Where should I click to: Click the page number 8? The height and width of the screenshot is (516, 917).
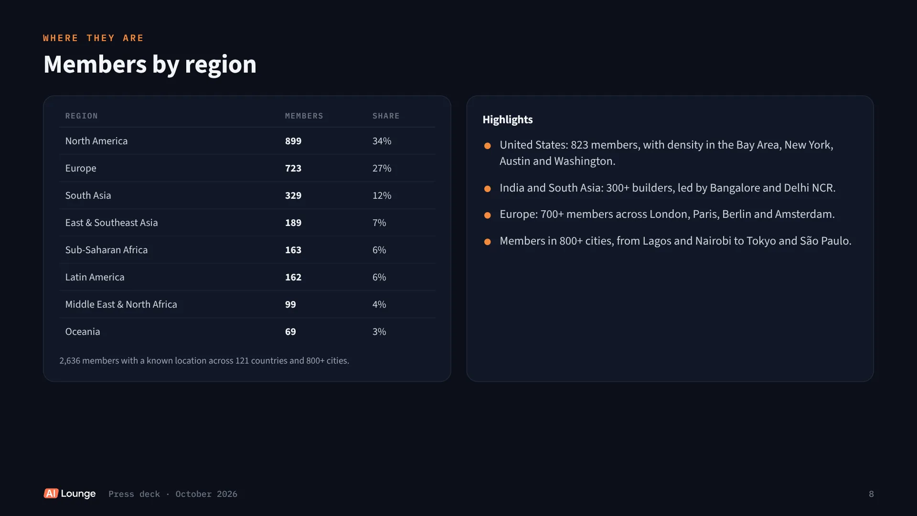pyautogui.click(x=871, y=494)
